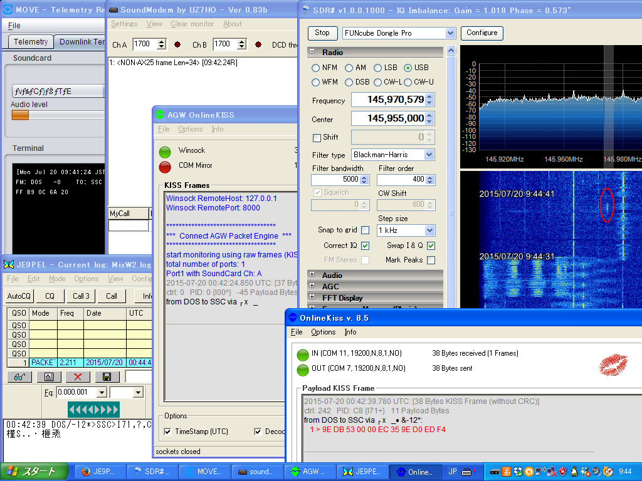The width and height of the screenshot is (642, 481).
Task: Select the USB radio mode
Action: (408, 68)
